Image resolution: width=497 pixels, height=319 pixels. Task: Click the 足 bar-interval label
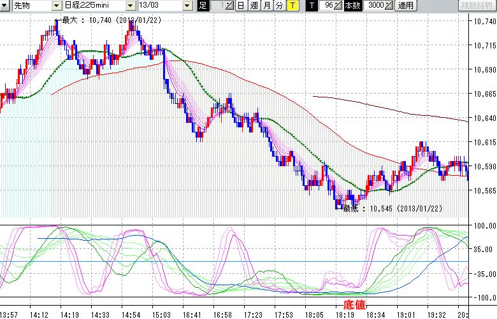[x=203, y=6]
